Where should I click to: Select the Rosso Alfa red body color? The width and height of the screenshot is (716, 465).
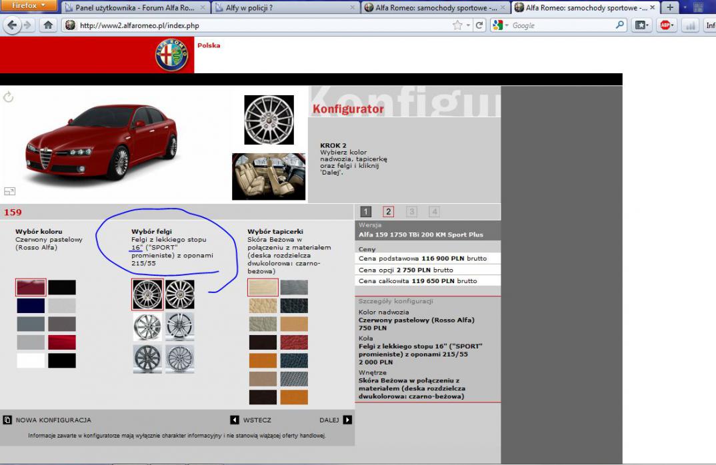pos(31,288)
